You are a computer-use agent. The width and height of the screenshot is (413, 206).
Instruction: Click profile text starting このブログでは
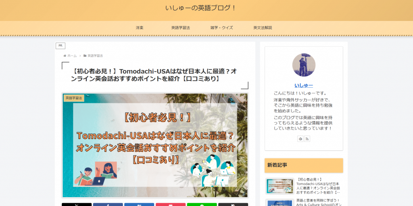click(x=303, y=123)
